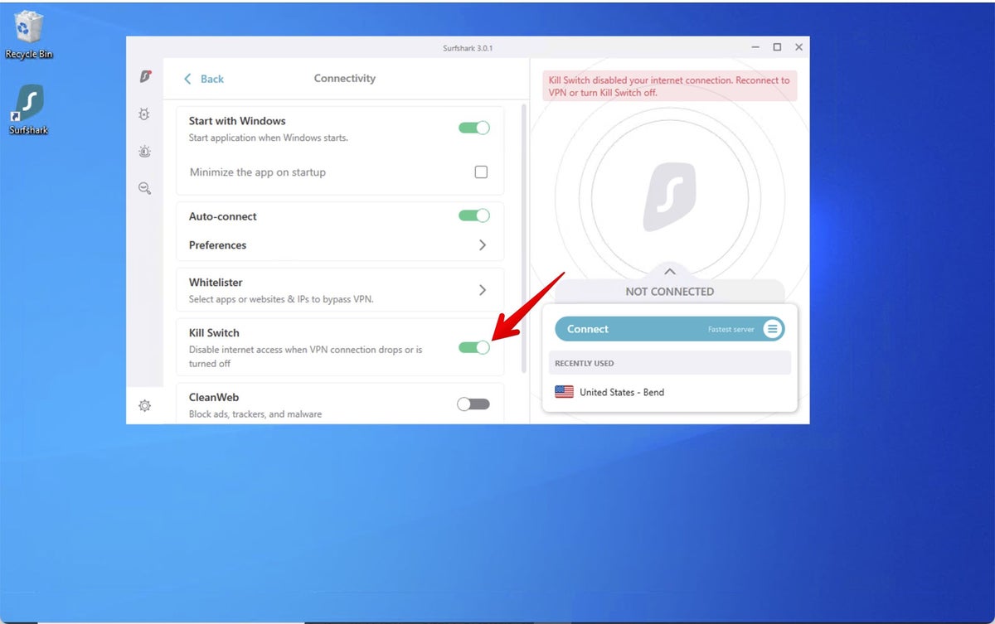Viewport: 995px width, 624px height.
Task: Click the Fastest server label
Action: [x=731, y=330]
